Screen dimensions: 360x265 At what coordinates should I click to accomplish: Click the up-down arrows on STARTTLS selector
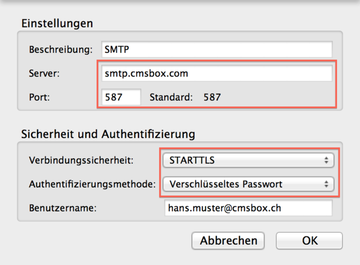point(326,160)
